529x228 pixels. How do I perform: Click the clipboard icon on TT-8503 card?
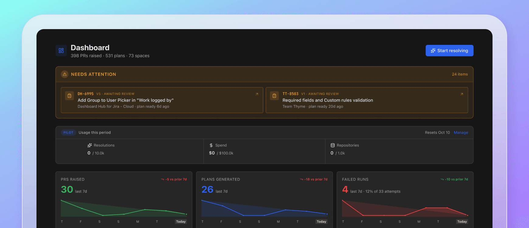275,96
